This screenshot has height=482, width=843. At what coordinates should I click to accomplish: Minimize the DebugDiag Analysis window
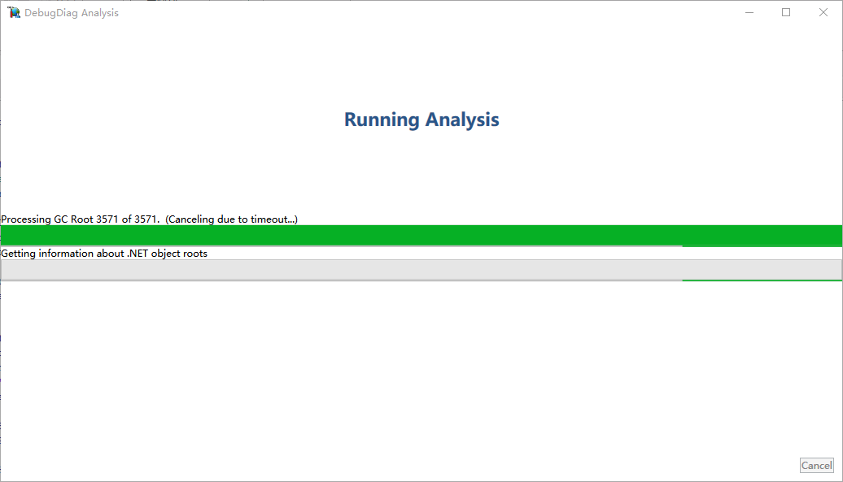[x=749, y=12]
